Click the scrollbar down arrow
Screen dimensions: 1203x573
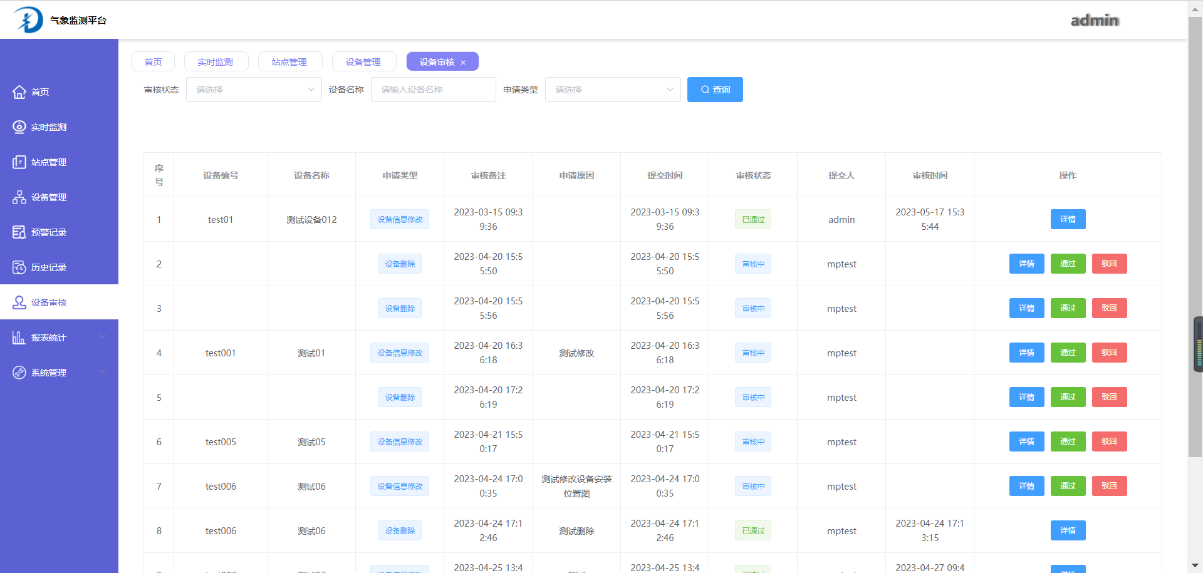click(x=1195, y=566)
